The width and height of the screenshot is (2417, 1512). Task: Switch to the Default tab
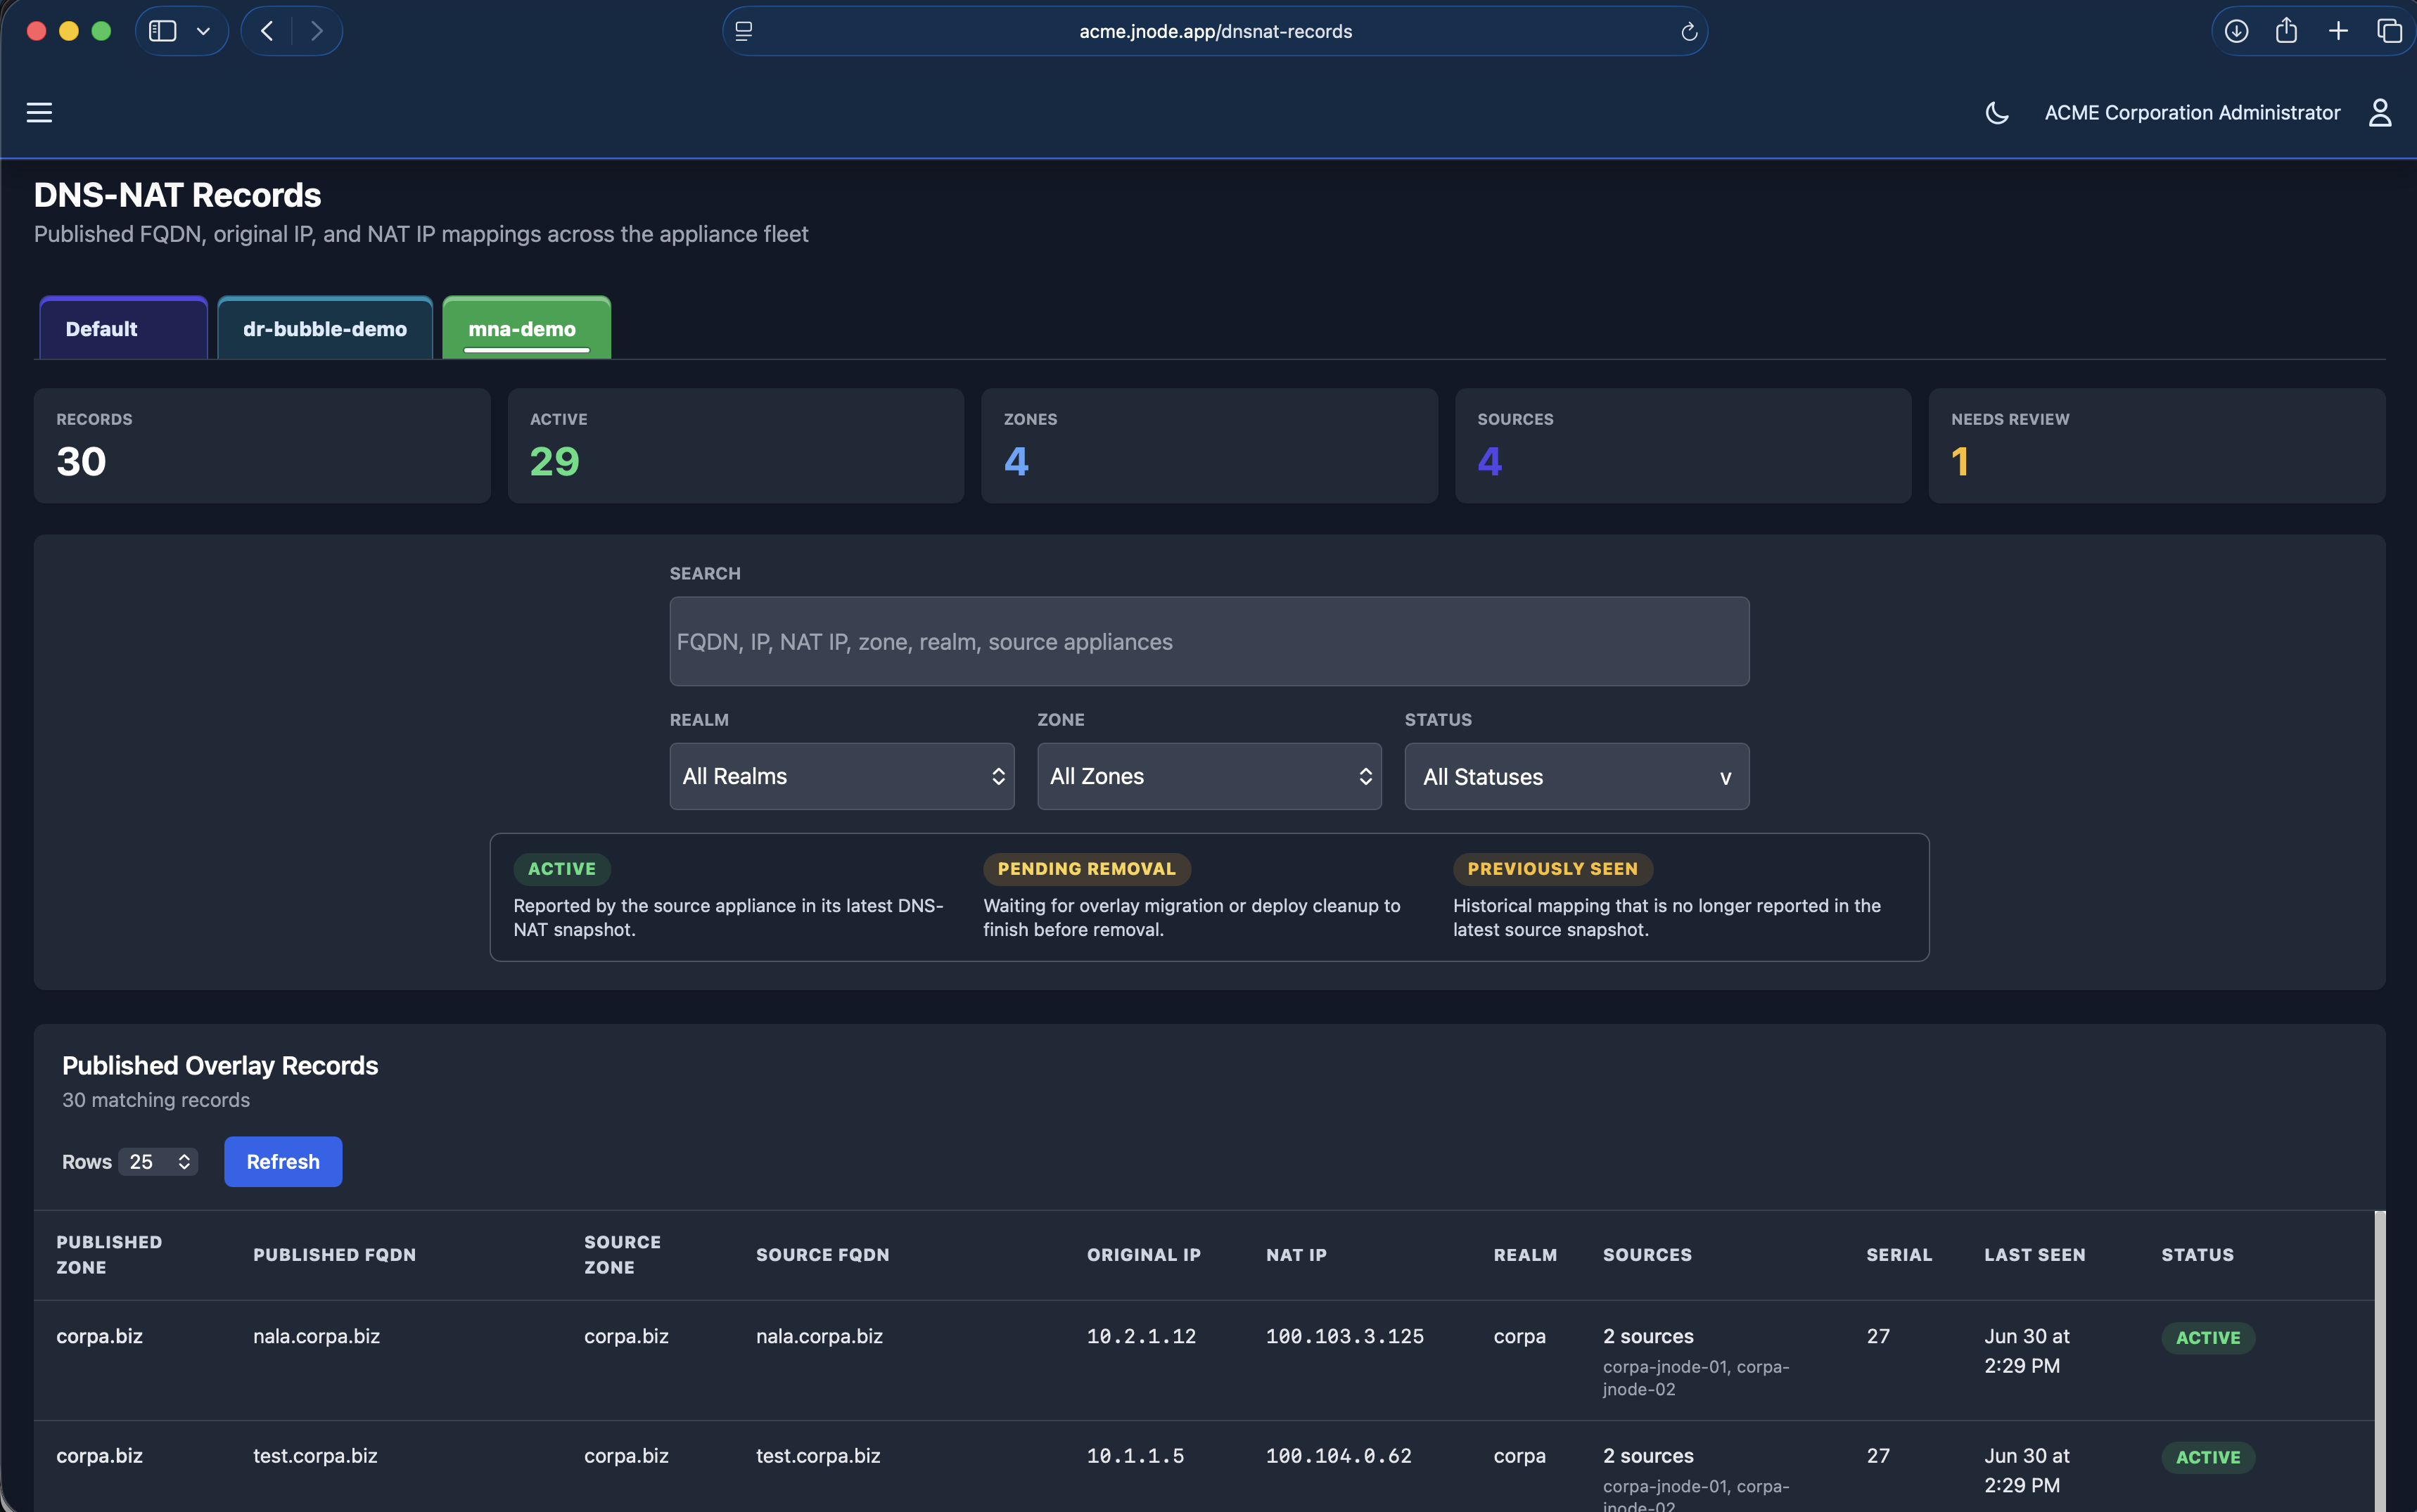pos(123,328)
